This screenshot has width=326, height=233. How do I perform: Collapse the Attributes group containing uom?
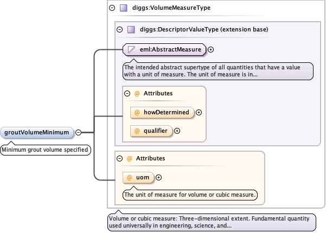point(120,158)
